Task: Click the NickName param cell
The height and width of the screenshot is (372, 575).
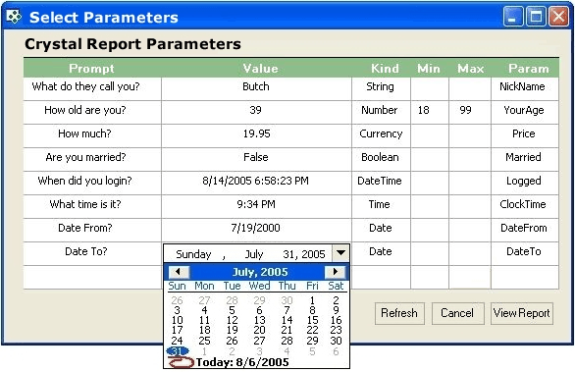Action: (525, 88)
